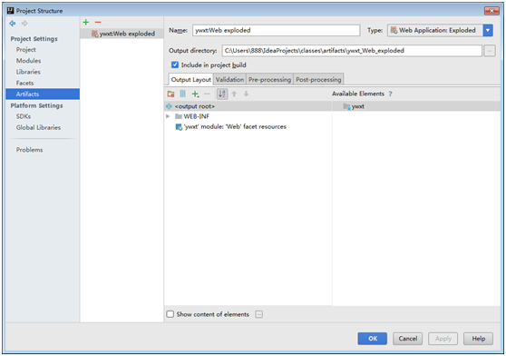Navigate back with the left arrow icon
Viewport: 506px width, 356px height.
coord(13,24)
